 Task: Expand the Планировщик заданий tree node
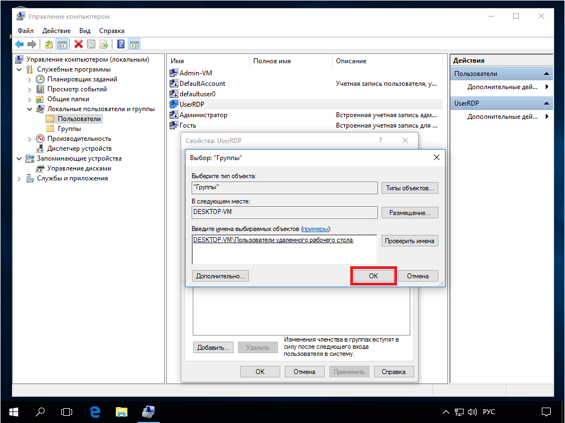point(30,79)
